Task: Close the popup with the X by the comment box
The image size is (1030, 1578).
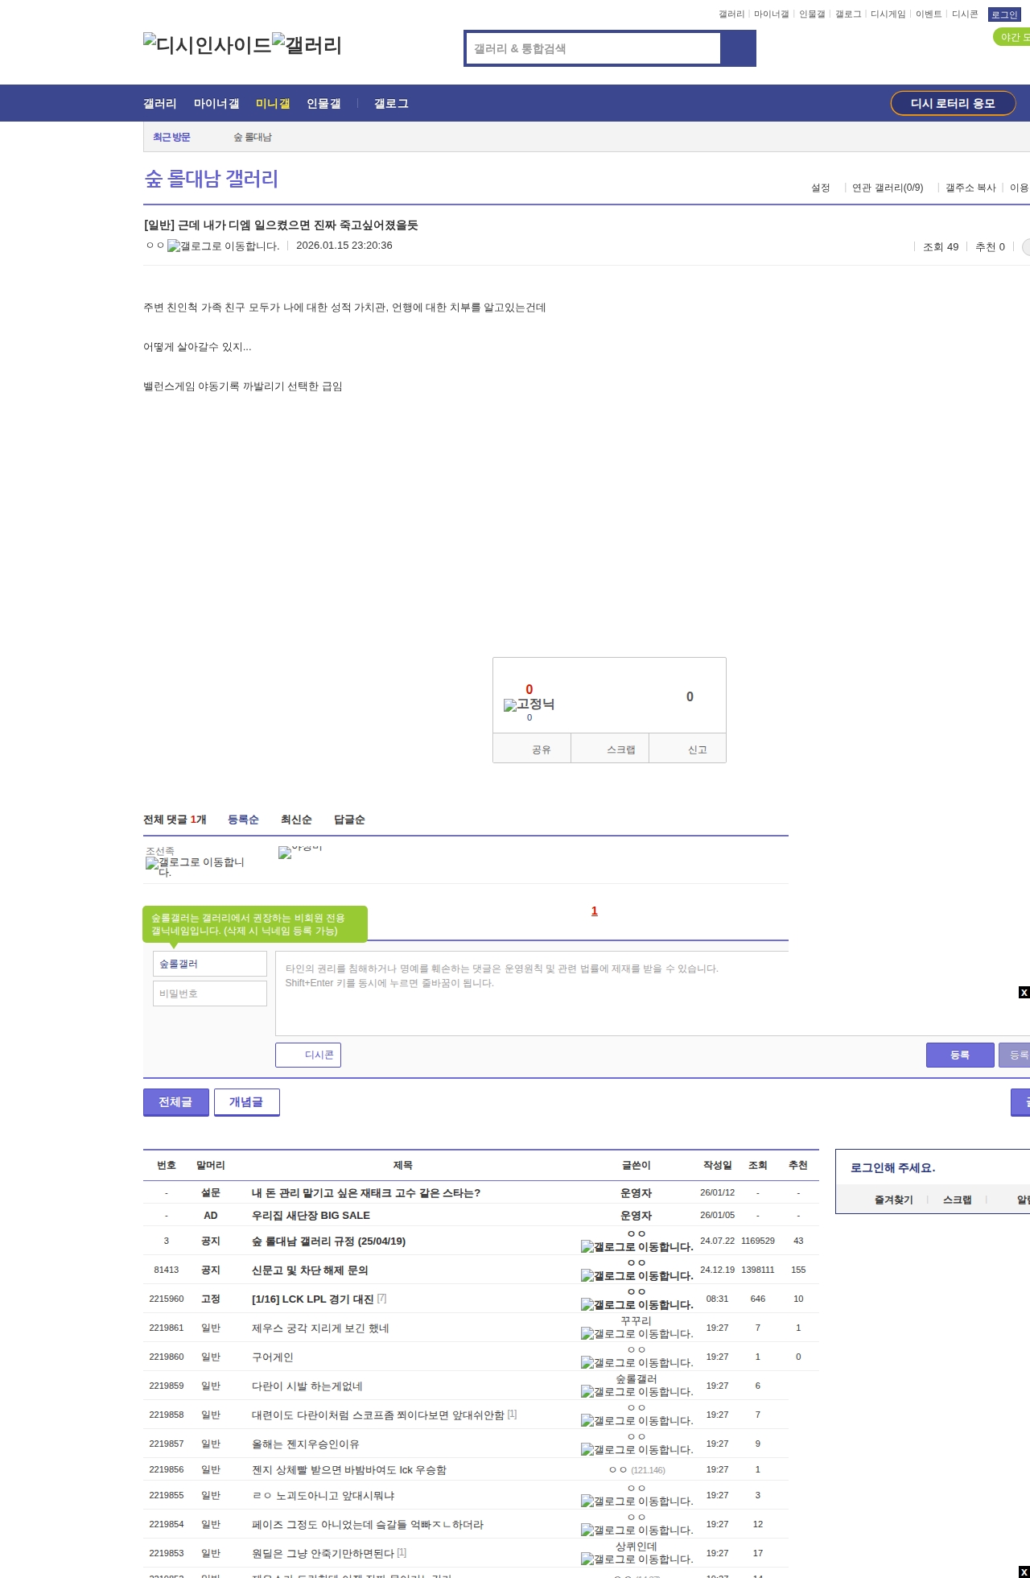Action: (1024, 992)
